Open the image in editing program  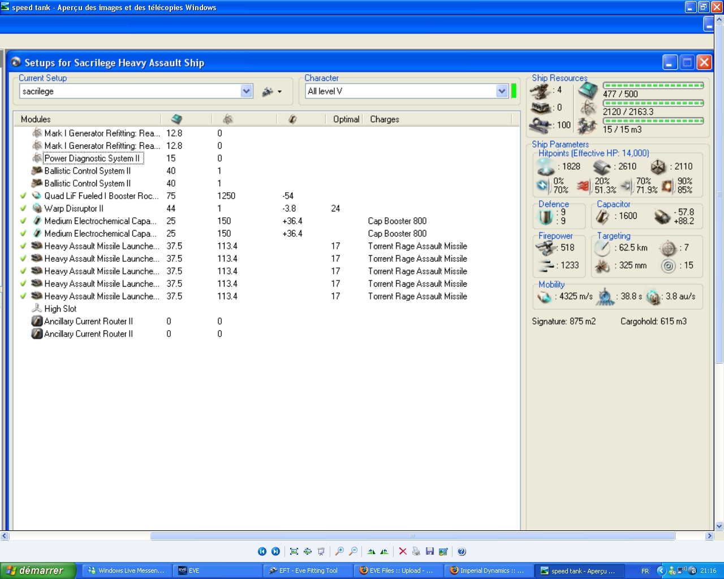click(x=443, y=551)
